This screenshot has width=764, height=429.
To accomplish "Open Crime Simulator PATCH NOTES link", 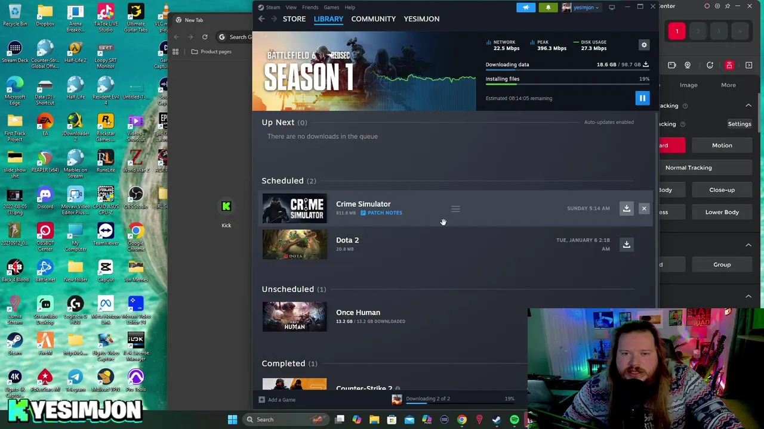I will 381,213.
